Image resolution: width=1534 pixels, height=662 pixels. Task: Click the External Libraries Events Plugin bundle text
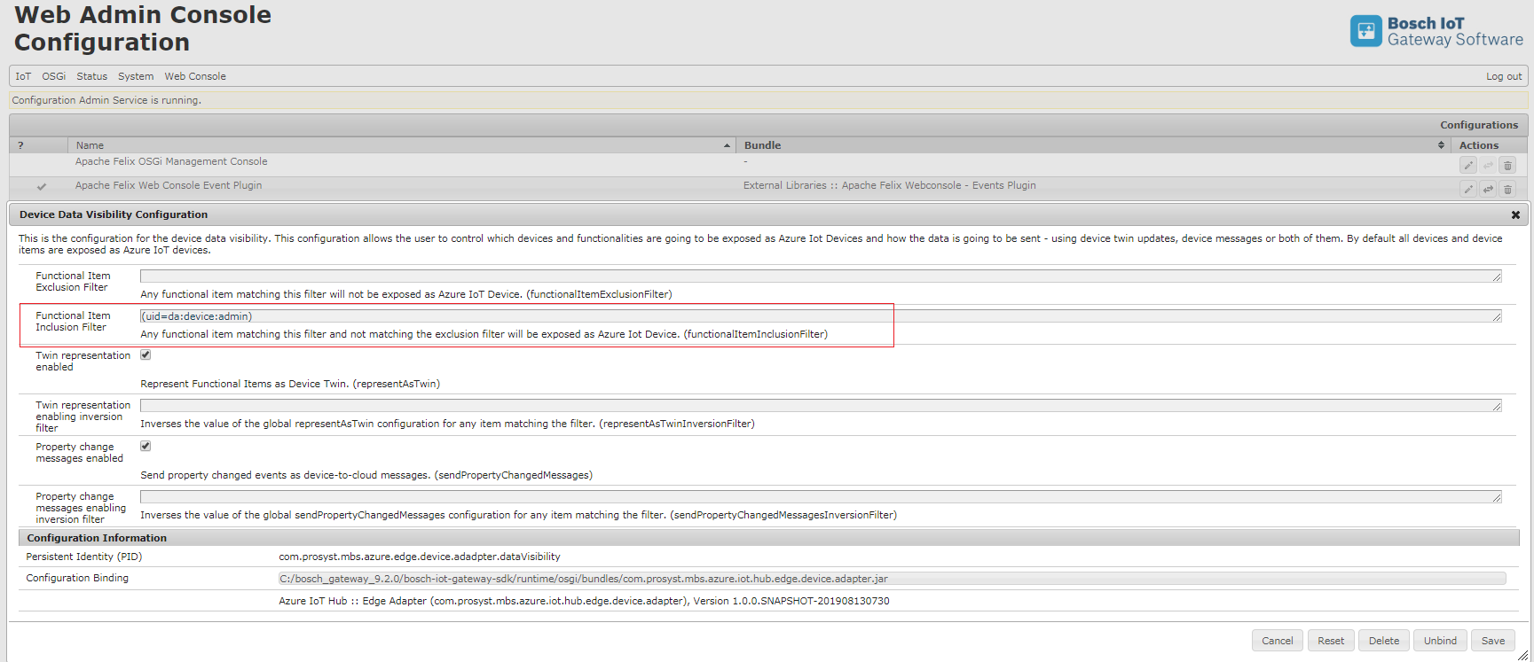coord(890,185)
